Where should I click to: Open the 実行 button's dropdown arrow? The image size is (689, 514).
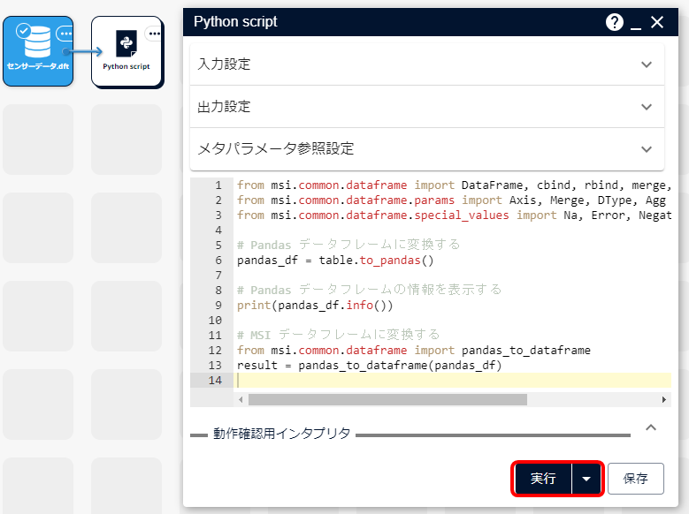(586, 479)
